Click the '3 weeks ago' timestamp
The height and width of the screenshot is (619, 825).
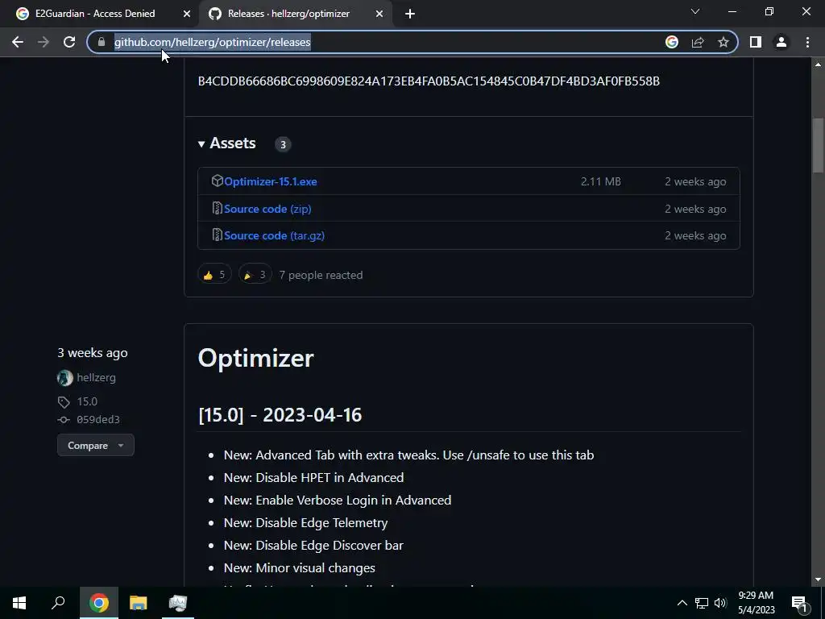tap(93, 353)
